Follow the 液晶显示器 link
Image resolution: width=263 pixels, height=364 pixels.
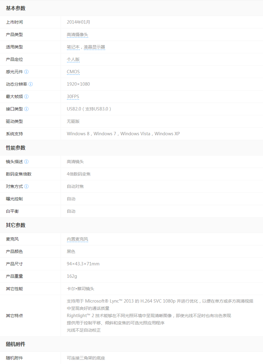94,47
